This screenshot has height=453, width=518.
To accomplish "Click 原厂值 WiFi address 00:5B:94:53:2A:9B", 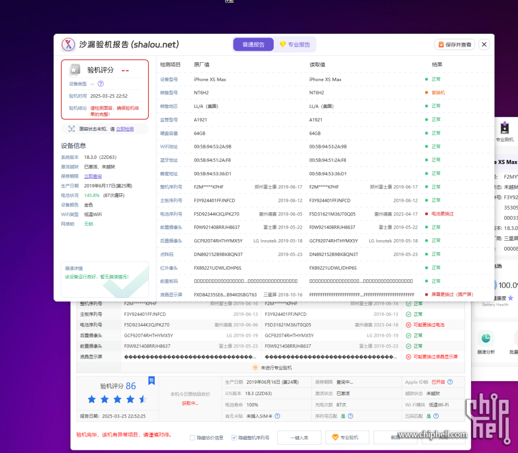I will (212, 146).
